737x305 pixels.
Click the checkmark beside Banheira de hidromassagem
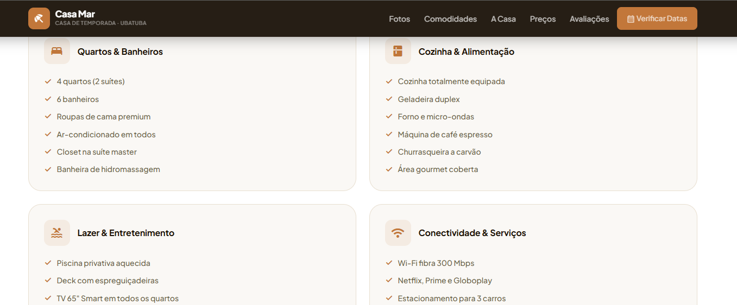[x=48, y=169]
